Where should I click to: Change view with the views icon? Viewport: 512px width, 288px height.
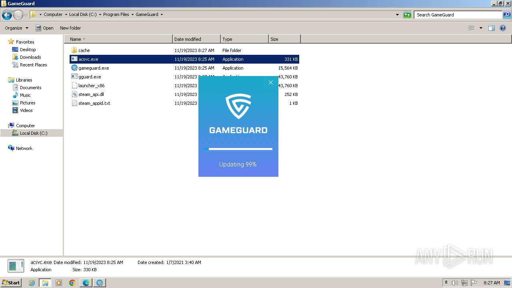coord(471,28)
